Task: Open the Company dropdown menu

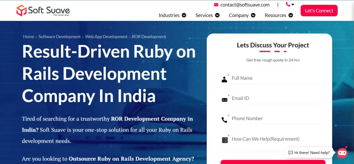Action: tap(242, 15)
